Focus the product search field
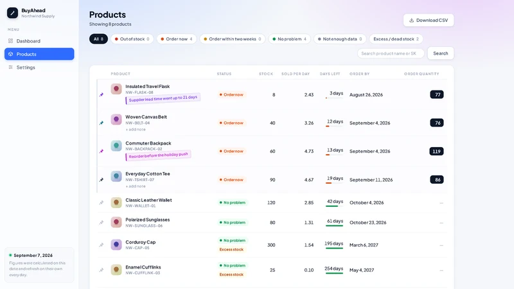Viewport: 514px width, 289px height. pyautogui.click(x=391, y=53)
